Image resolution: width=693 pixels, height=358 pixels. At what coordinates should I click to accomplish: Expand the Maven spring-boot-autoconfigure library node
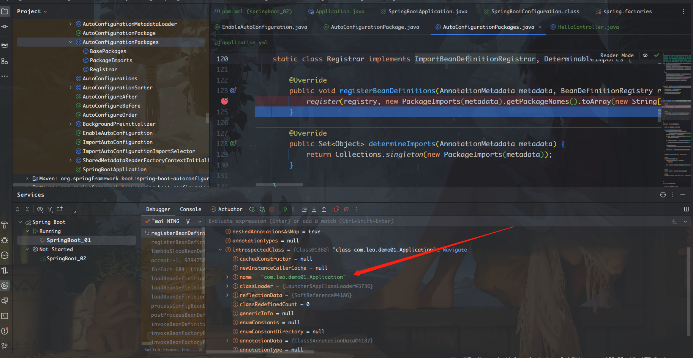point(27,178)
